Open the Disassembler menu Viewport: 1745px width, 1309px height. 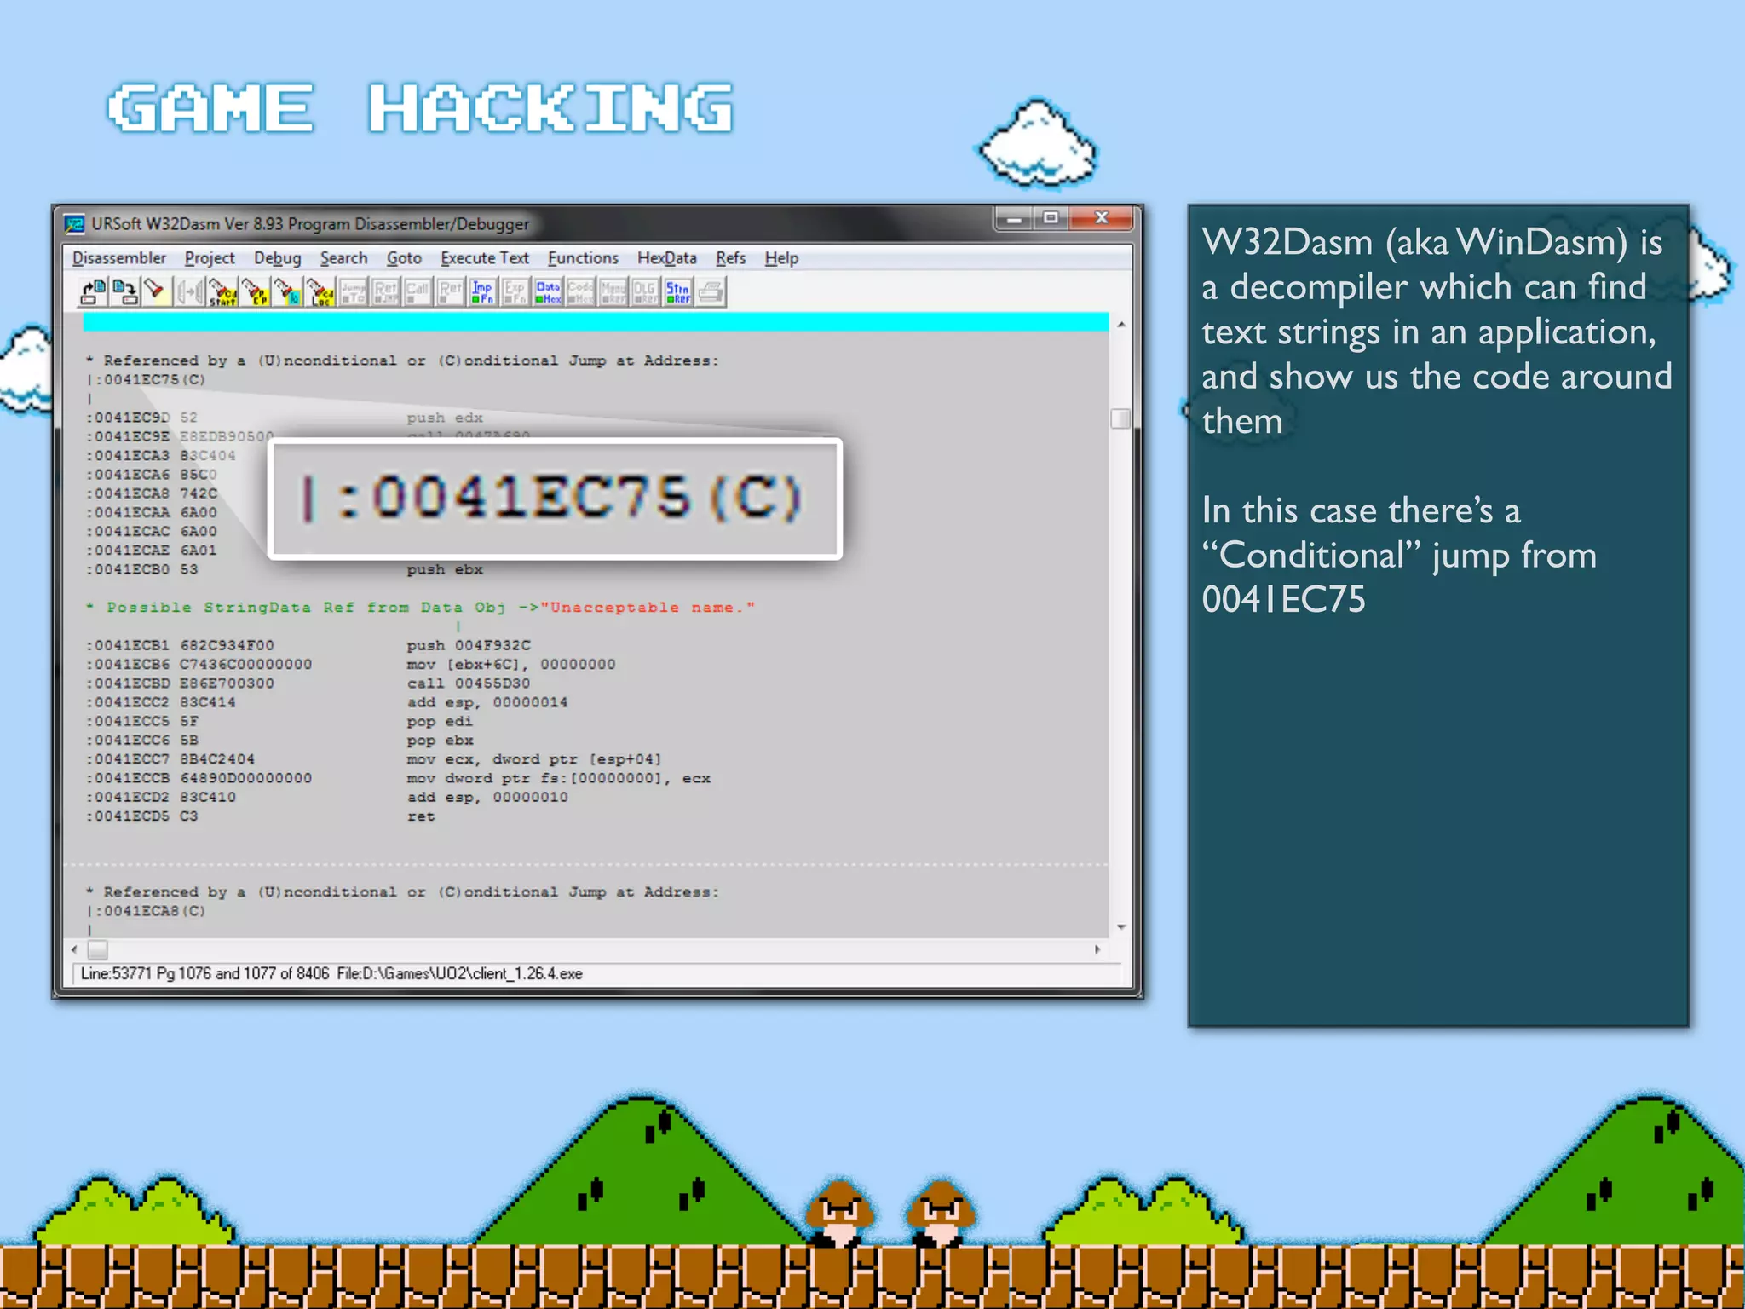[119, 258]
